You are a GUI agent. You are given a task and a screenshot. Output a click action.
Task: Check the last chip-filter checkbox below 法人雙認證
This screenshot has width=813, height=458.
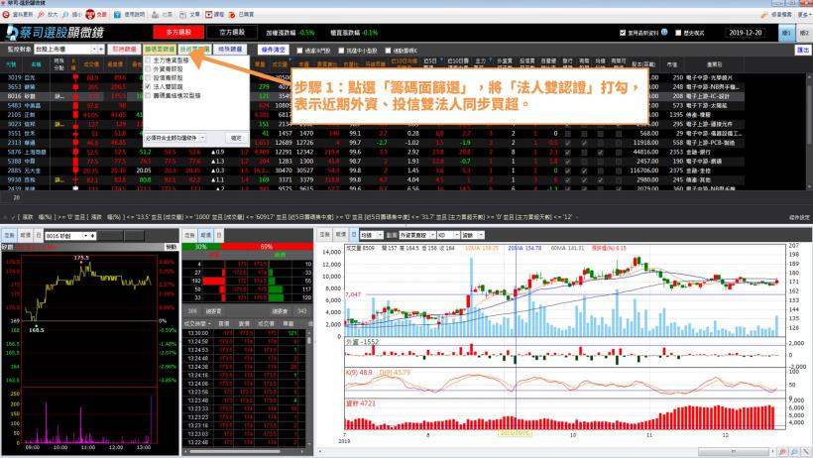click(x=148, y=95)
